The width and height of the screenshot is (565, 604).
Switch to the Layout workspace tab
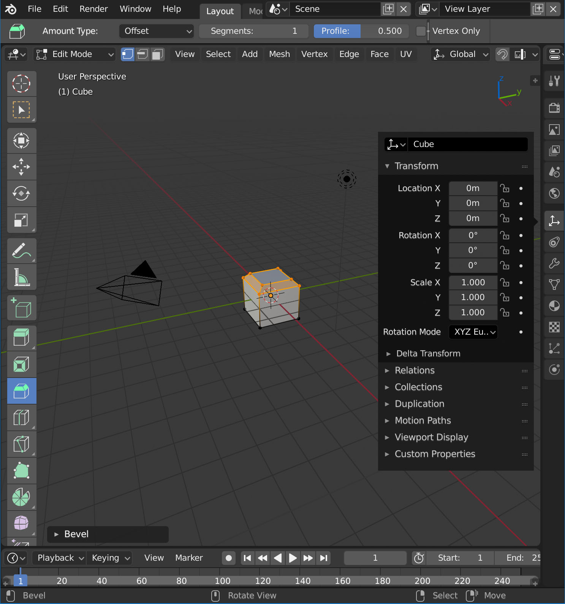[220, 11]
